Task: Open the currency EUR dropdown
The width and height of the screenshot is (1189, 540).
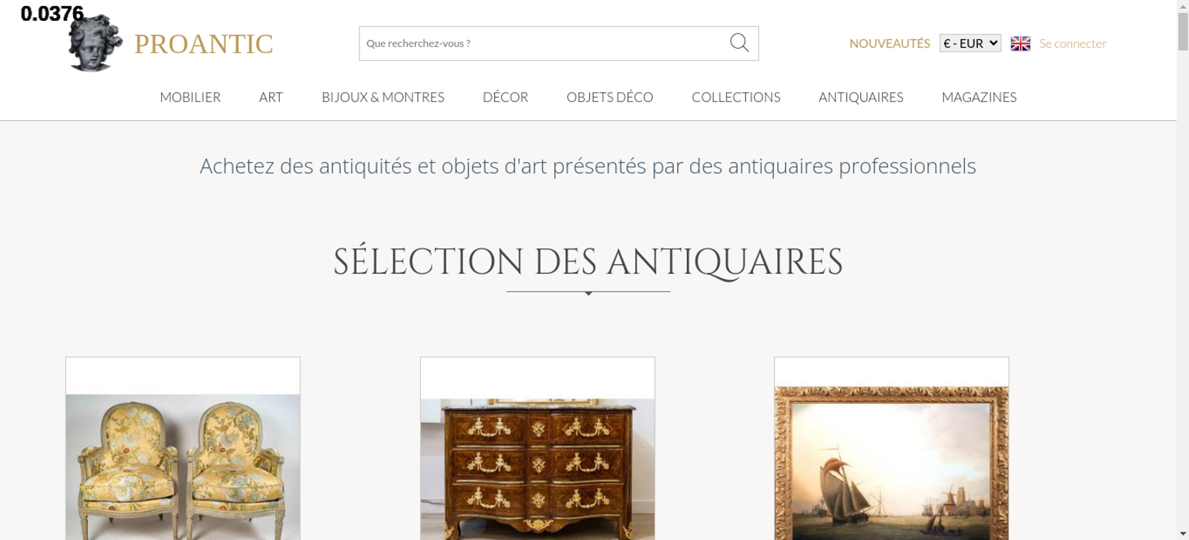Action: pos(970,43)
